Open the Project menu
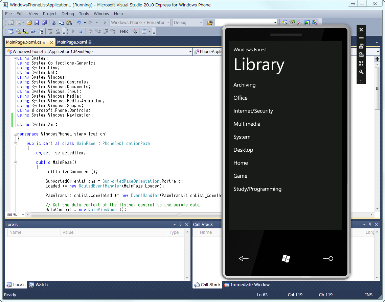Viewport: 385px width, 302px height. (50, 14)
